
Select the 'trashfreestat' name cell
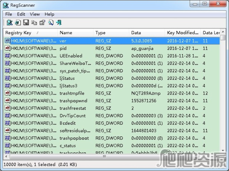(73, 108)
